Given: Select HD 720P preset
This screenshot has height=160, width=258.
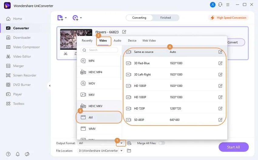Looking at the screenshot, I should coord(175,108).
